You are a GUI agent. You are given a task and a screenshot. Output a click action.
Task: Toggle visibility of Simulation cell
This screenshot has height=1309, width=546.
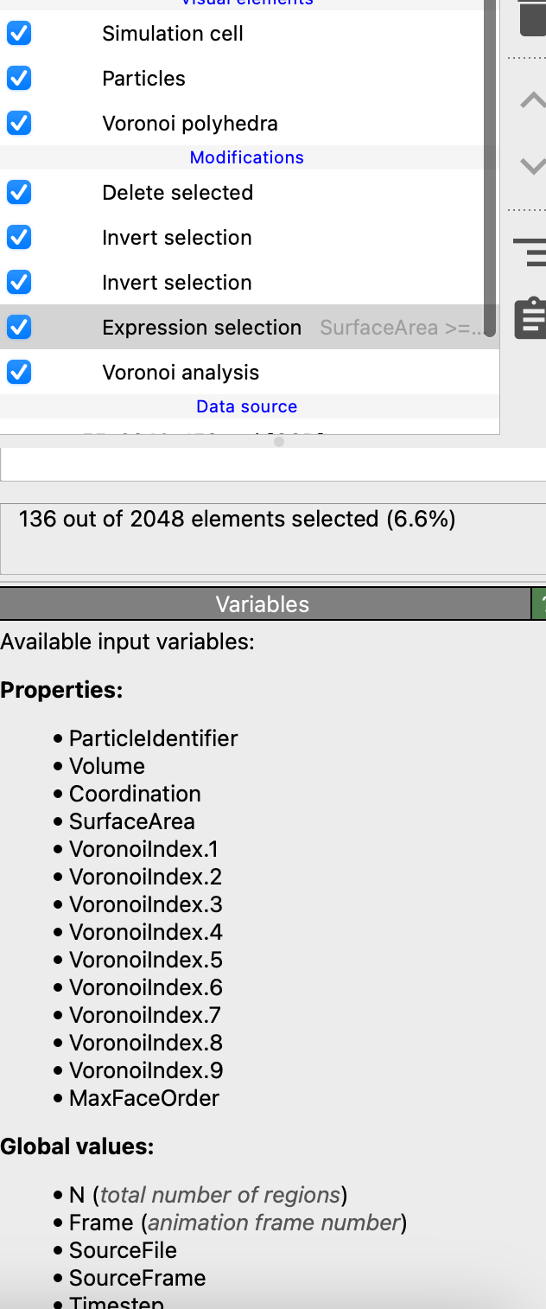coord(18,33)
